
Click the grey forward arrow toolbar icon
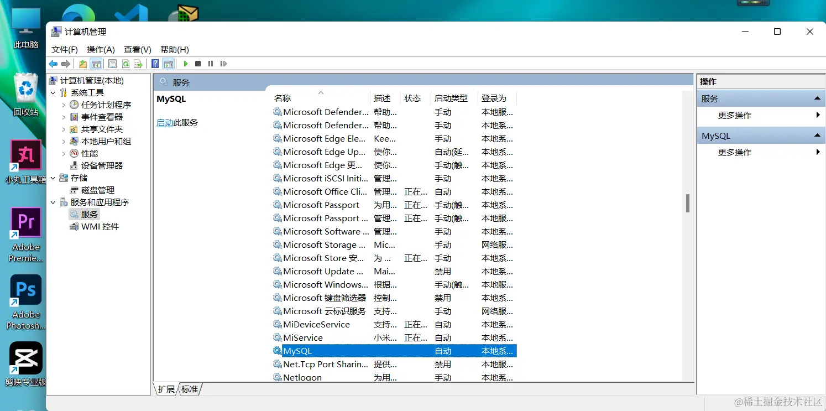[66, 64]
